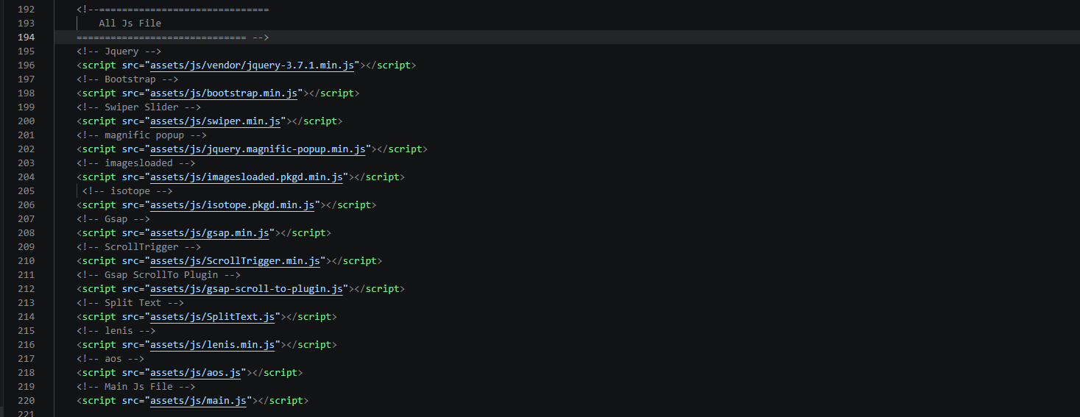Follow the gsap.min.js source link
Image resolution: width=1080 pixels, height=417 pixels.
tap(210, 232)
